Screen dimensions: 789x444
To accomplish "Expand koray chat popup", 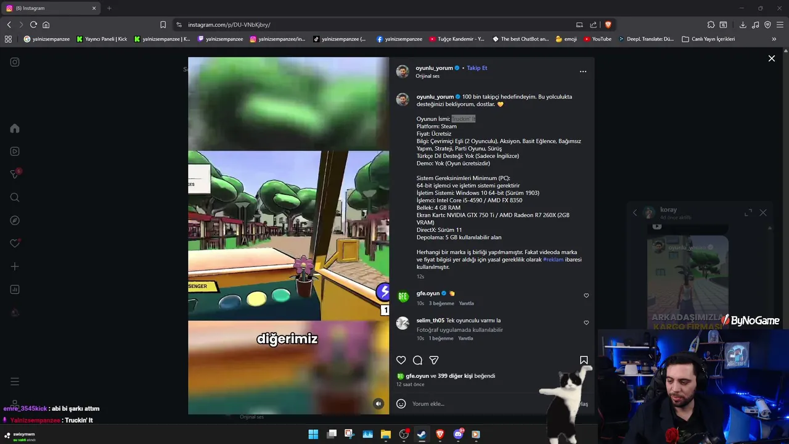I will tap(748, 213).
